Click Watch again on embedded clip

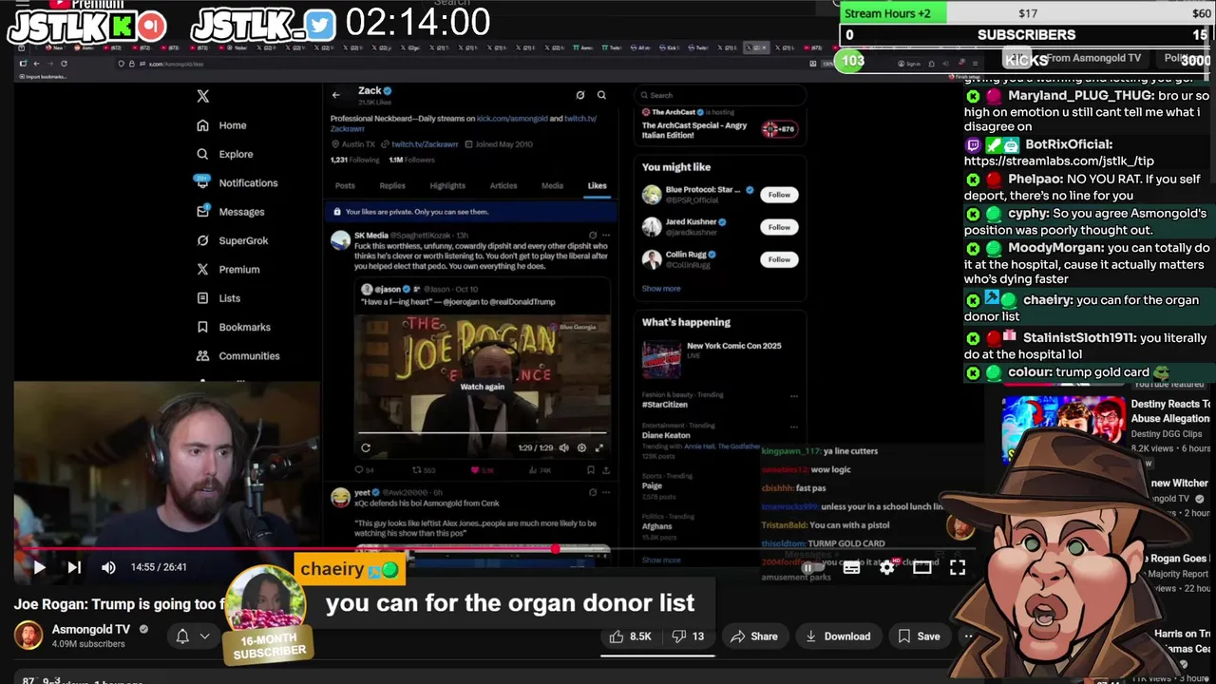coord(483,387)
